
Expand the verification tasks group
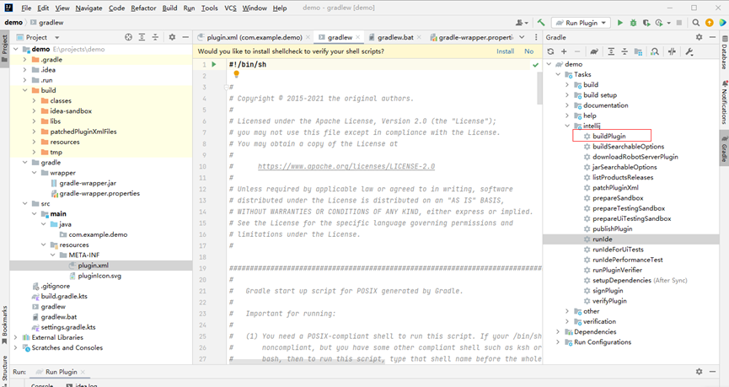pos(567,321)
